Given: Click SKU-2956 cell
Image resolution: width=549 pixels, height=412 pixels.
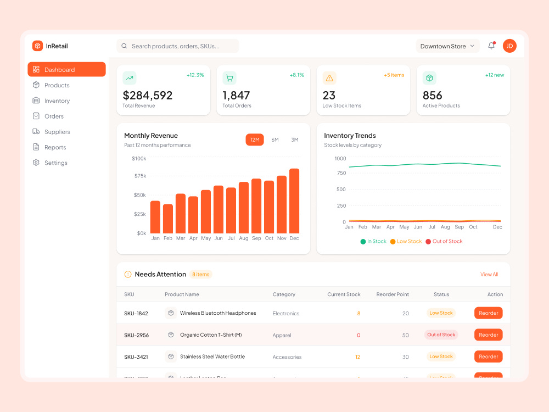Looking at the screenshot, I should [136, 335].
